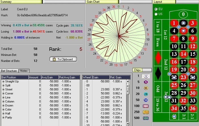This screenshot has height=126, width=199.
Task: Pick the pink 100 chip plaque
Action: [146, 106]
